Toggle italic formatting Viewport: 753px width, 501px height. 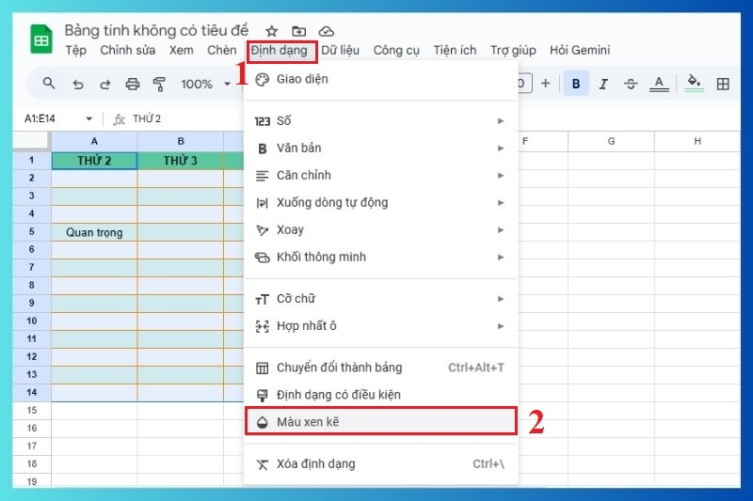tap(603, 84)
